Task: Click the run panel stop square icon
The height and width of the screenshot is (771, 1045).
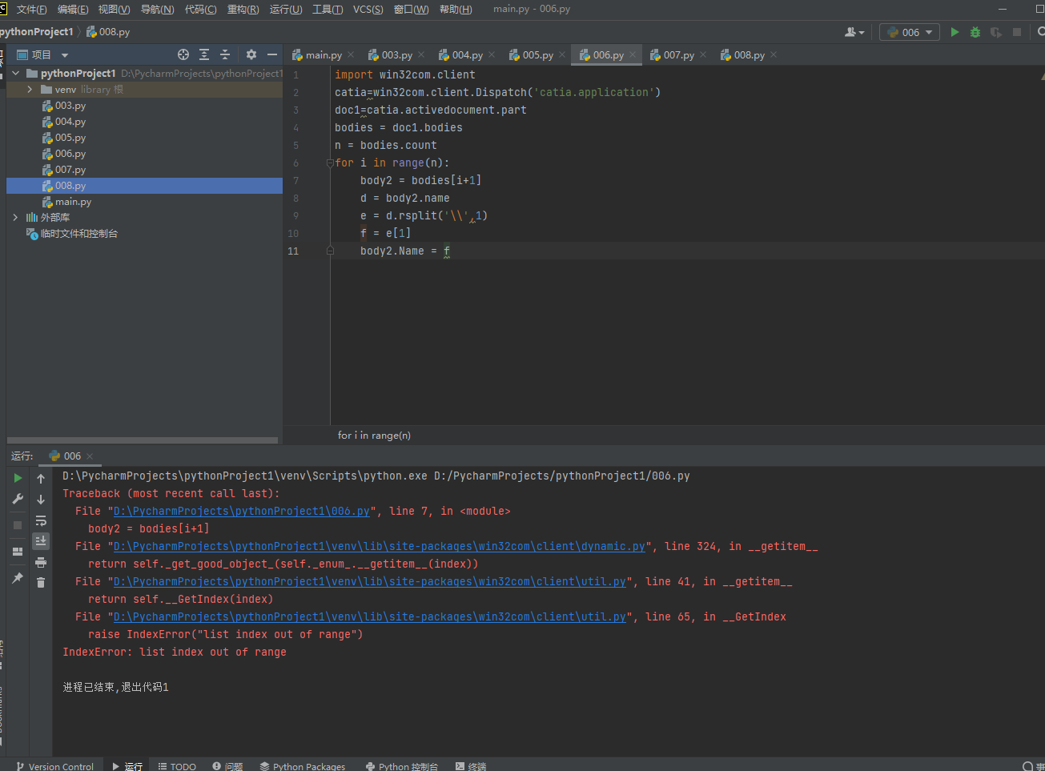Action: pos(18,525)
